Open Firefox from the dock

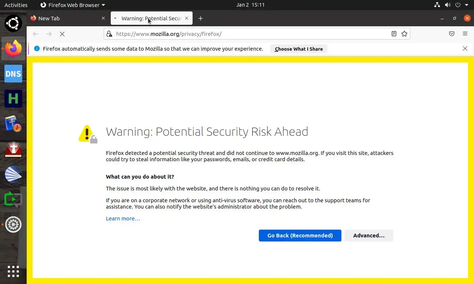pos(13,48)
